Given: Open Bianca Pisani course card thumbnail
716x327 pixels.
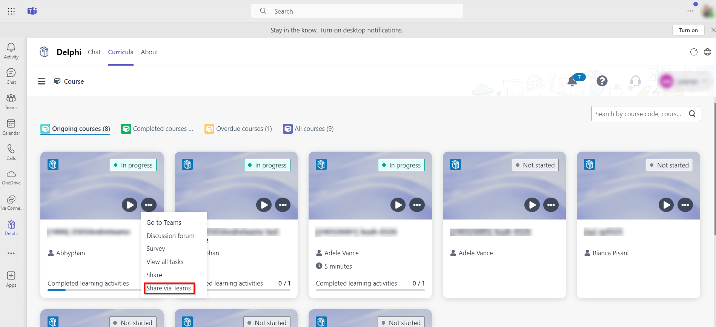Looking at the screenshot, I should pos(638,186).
